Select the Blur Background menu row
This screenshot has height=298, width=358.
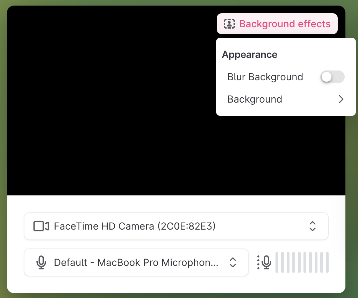point(265,77)
